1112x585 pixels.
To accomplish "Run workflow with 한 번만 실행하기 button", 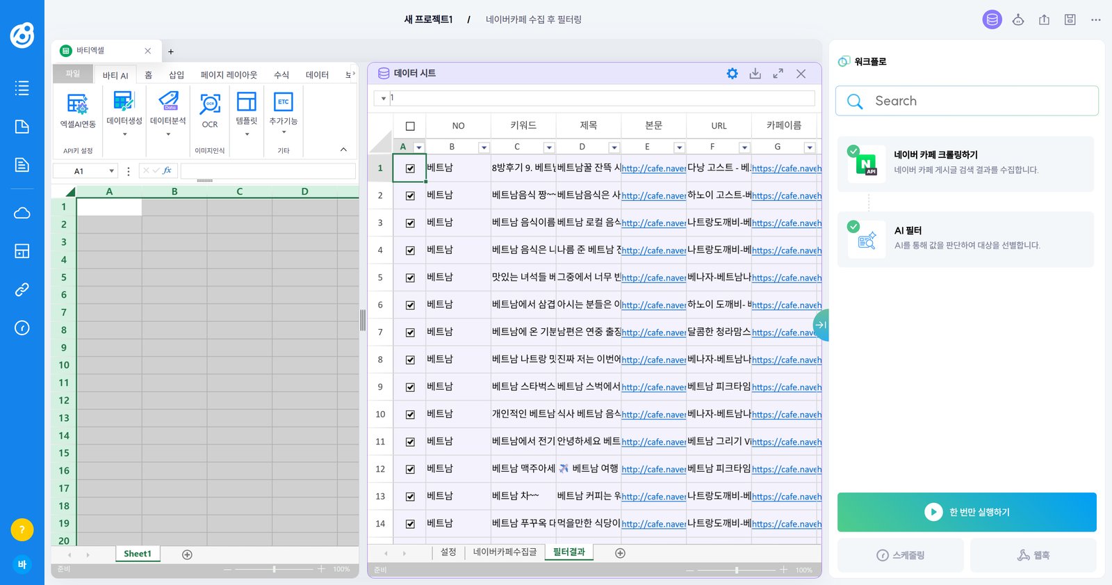I will [967, 512].
